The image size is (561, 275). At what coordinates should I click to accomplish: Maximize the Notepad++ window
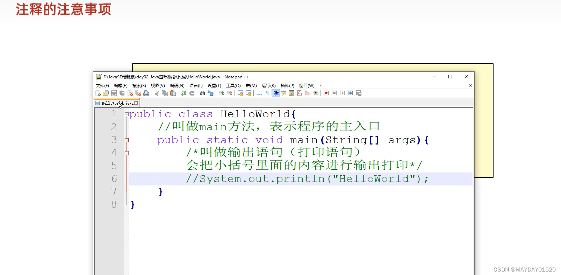pyautogui.click(x=450, y=77)
